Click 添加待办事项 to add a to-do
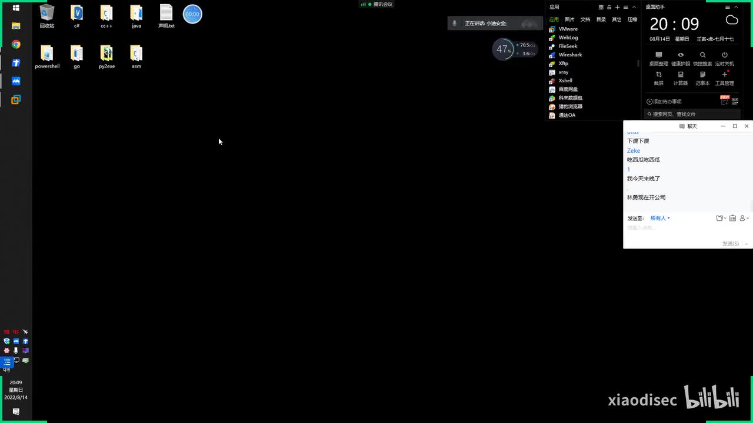The width and height of the screenshot is (753, 423). coord(664,102)
